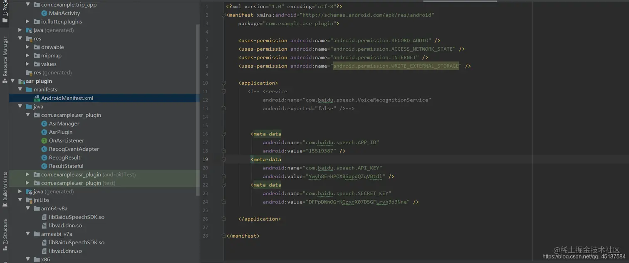Click the RecogResult class icon
Viewport: 629px width, 263px height.
point(45,157)
